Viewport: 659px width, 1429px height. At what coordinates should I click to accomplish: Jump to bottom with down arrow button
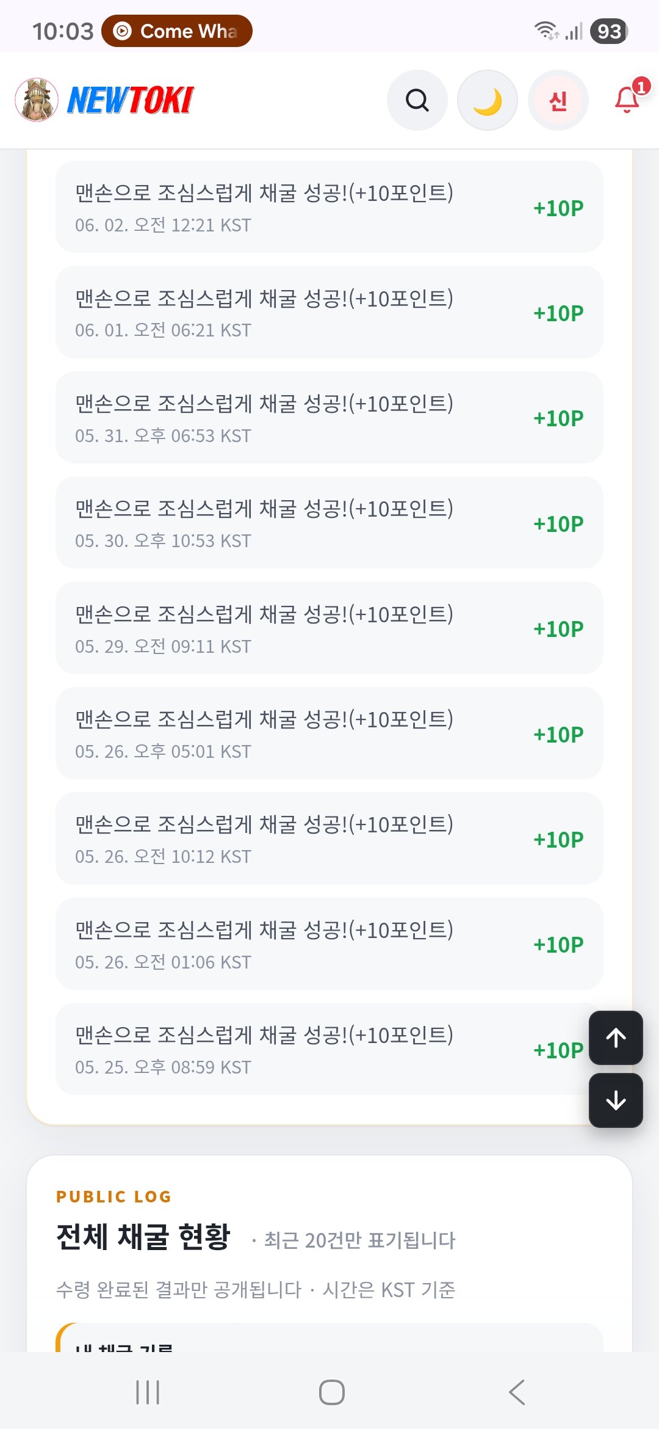coord(616,1100)
